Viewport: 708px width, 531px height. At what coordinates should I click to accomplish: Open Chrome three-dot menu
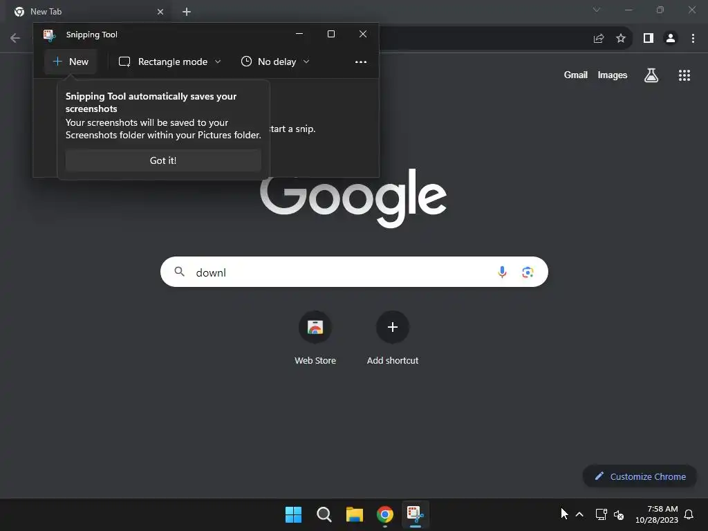693,39
